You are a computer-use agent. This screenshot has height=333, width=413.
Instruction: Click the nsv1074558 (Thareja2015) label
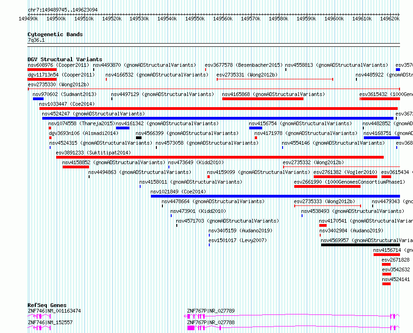click(82, 123)
